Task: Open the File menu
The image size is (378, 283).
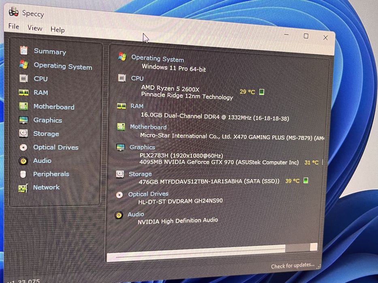Action: tap(14, 26)
